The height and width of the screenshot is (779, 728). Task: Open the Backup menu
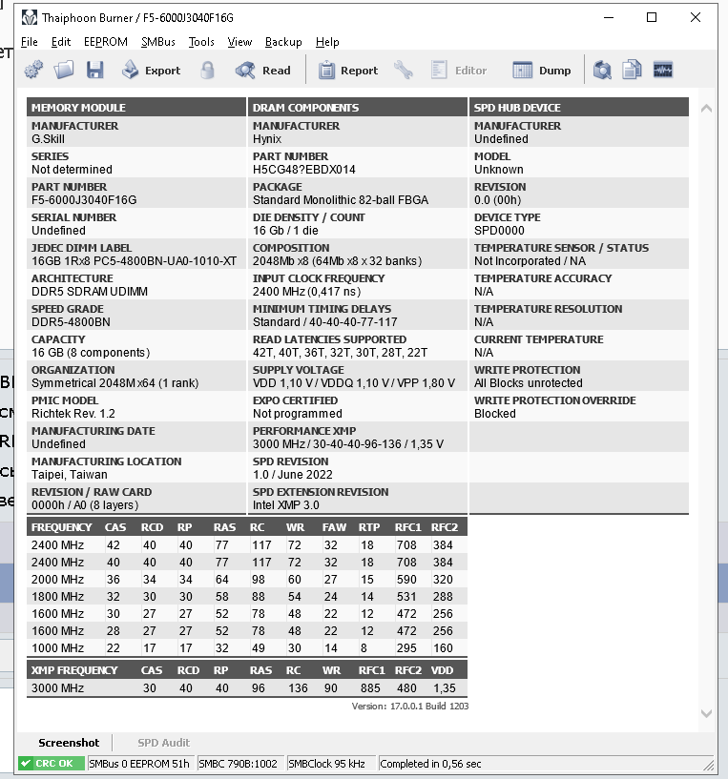(283, 42)
